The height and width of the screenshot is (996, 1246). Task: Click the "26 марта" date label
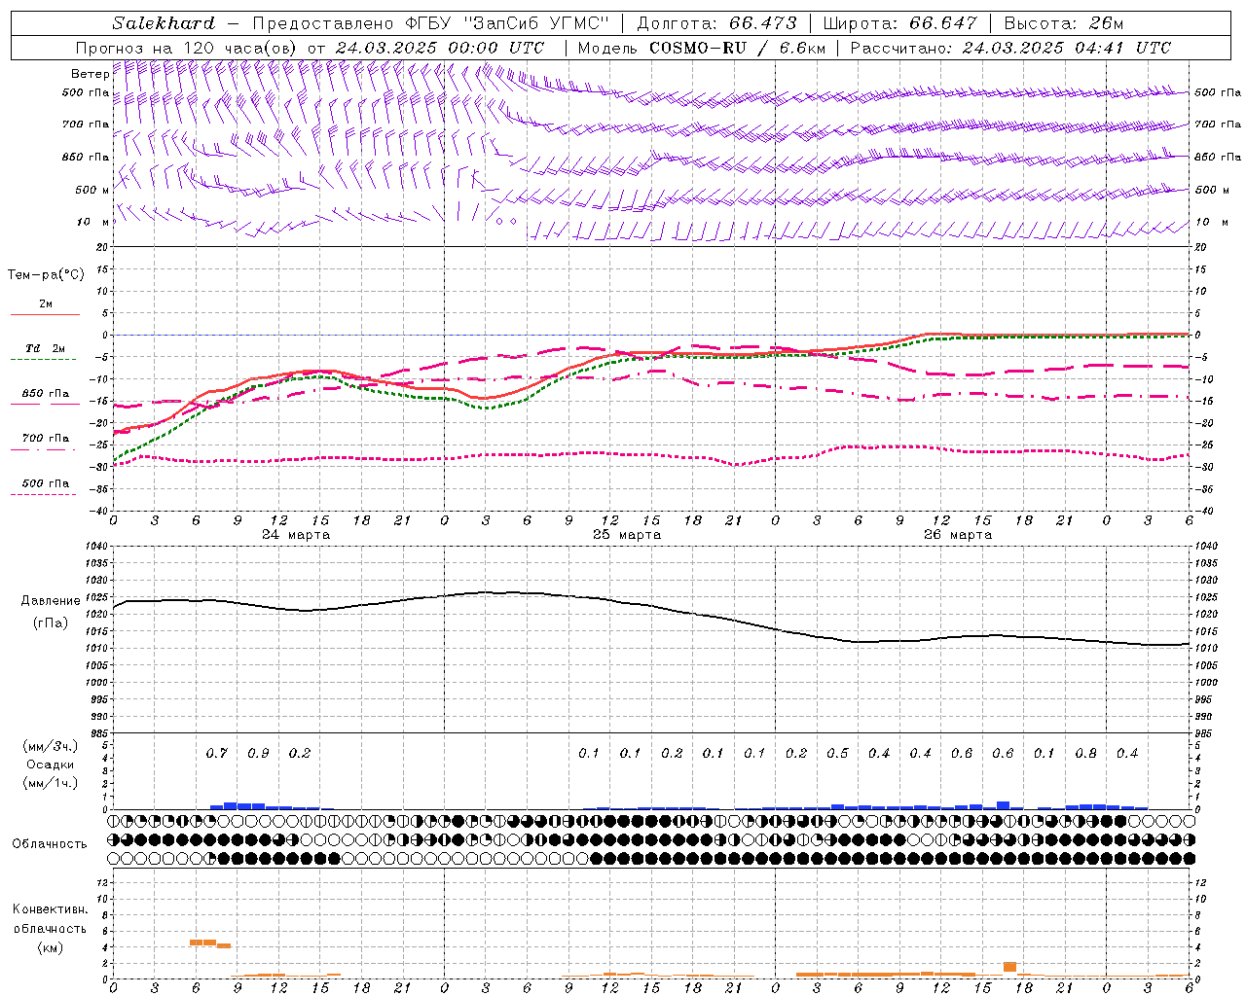pyautogui.click(x=958, y=535)
